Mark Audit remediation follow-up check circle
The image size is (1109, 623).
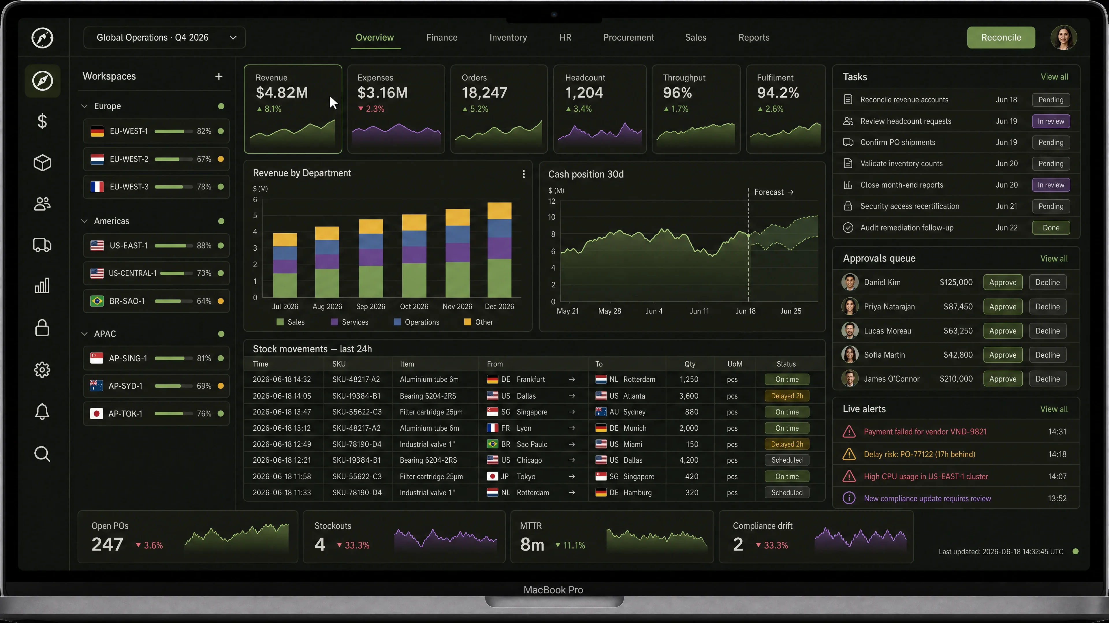[x=848, y=228]
